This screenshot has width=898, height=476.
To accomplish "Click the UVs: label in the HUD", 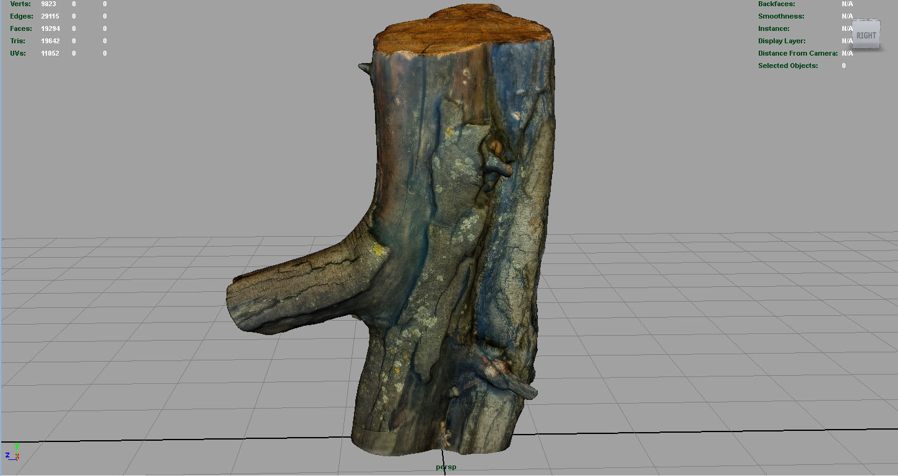I will pyautogui.click(x=19, y=53).
